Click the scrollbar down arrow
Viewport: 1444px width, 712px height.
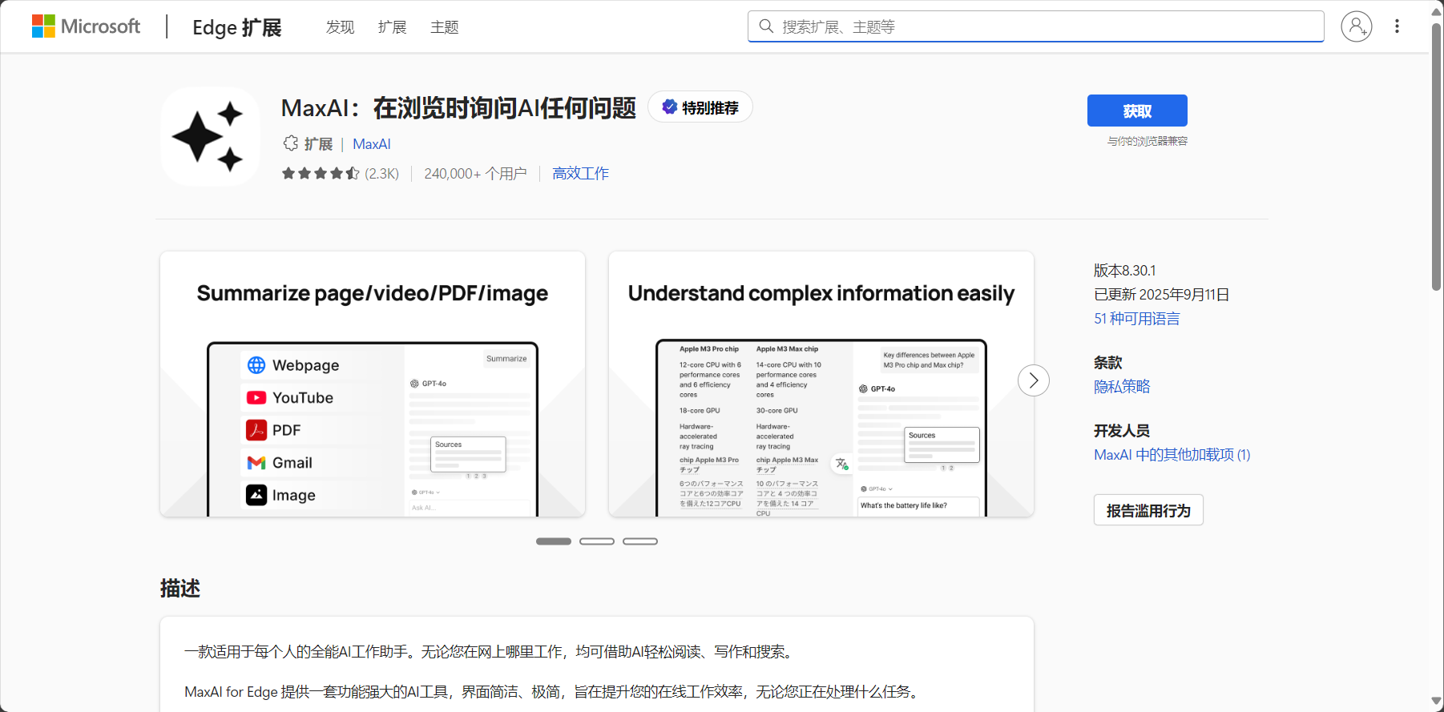[x=1437, y=702]
